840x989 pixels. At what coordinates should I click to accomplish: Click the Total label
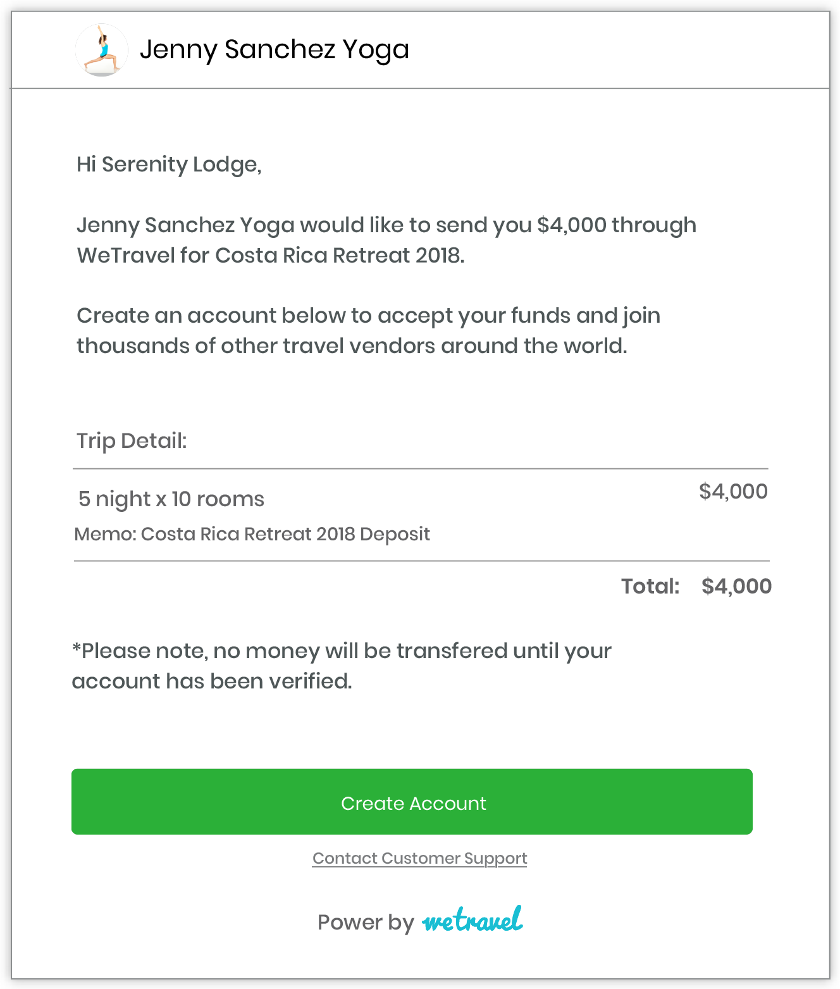pos(650,586)
